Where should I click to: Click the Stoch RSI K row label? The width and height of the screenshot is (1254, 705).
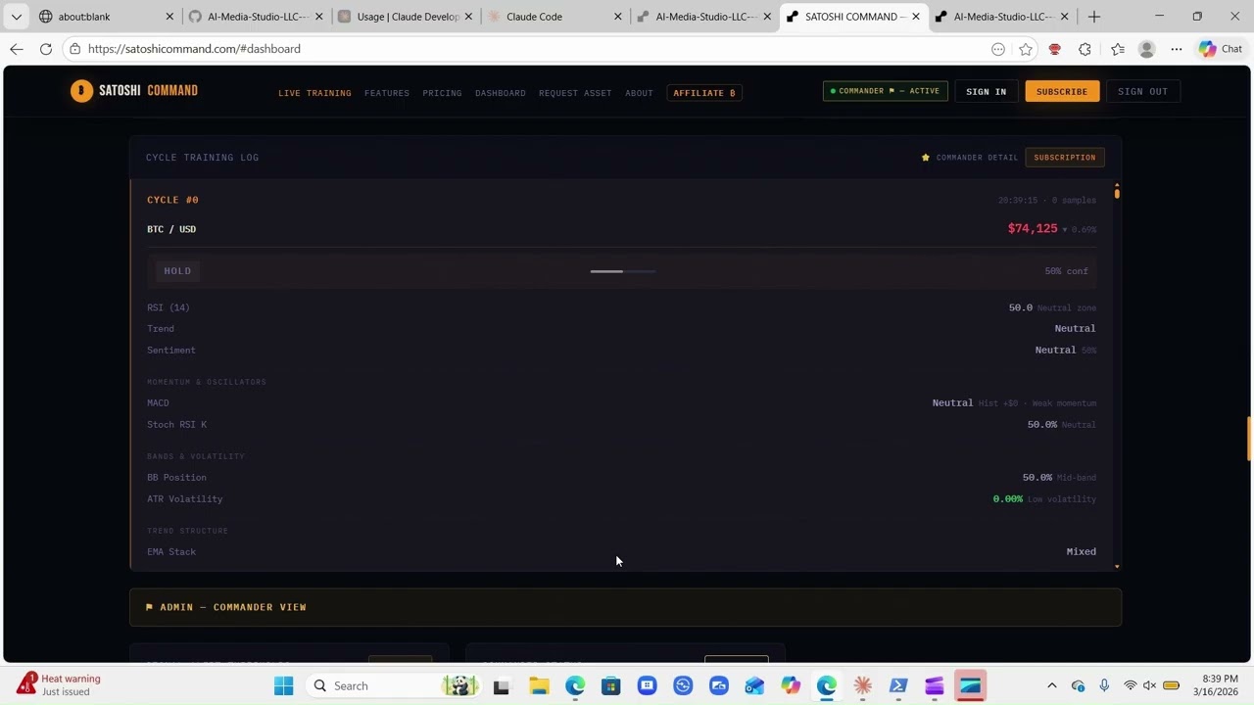177,425
